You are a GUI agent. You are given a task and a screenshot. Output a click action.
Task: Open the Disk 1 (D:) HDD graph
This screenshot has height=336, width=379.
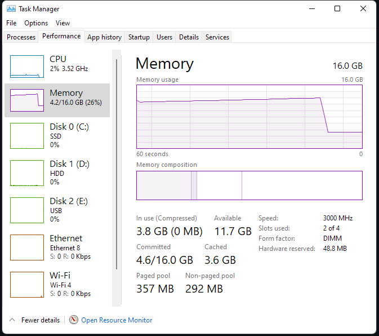coord(27,173)
